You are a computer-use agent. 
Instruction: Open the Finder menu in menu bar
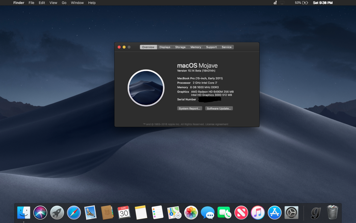pos(19,3)
